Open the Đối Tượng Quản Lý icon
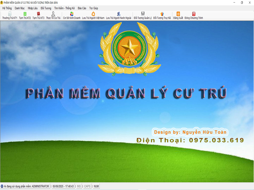The image size is (254, 190). coord(143,14)
